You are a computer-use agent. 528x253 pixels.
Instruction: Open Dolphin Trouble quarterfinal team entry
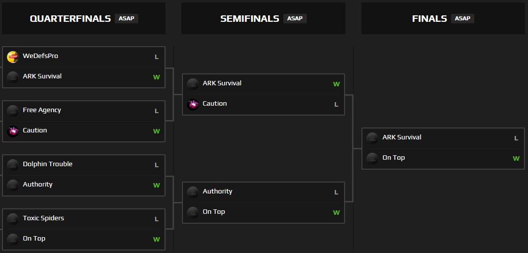pyautogui.click(x=48, y=164)
